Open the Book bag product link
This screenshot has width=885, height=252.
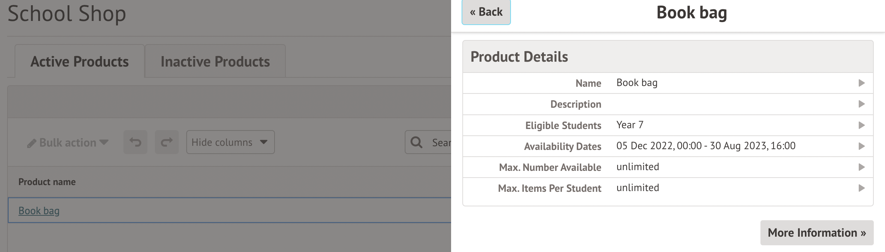[39, 210]
